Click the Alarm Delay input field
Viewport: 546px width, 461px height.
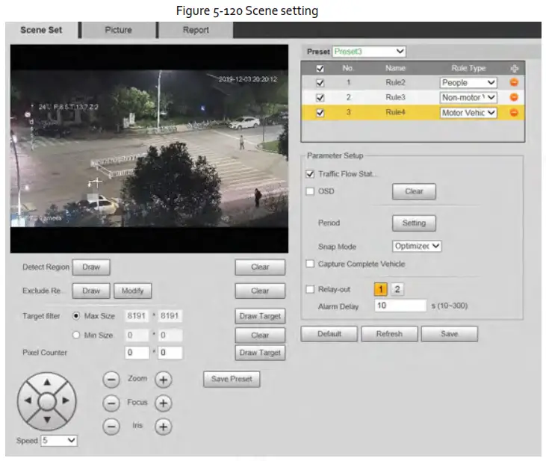[x=400, y=306]
